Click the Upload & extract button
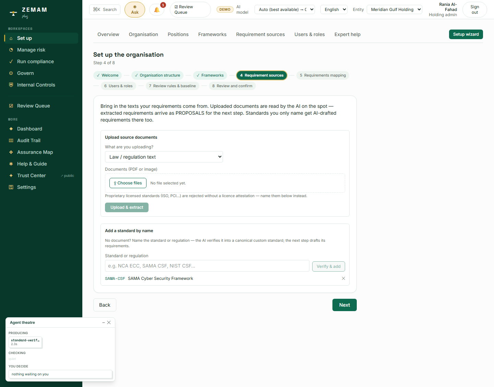Screen dimensions: 494x387 click(127, 207)
